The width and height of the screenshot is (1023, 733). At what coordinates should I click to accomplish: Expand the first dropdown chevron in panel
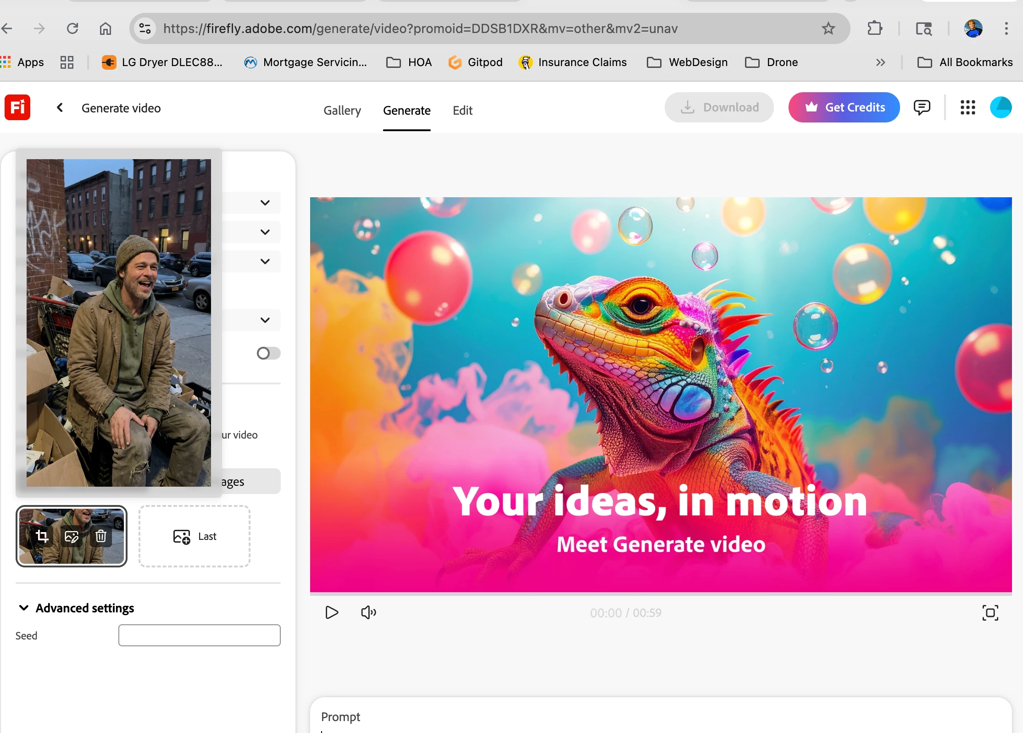pos(265,203)
